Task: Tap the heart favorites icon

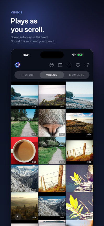Action: click(x=78, y=65)
